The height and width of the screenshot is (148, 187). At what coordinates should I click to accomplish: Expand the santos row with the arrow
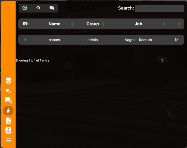click(177, 40)
